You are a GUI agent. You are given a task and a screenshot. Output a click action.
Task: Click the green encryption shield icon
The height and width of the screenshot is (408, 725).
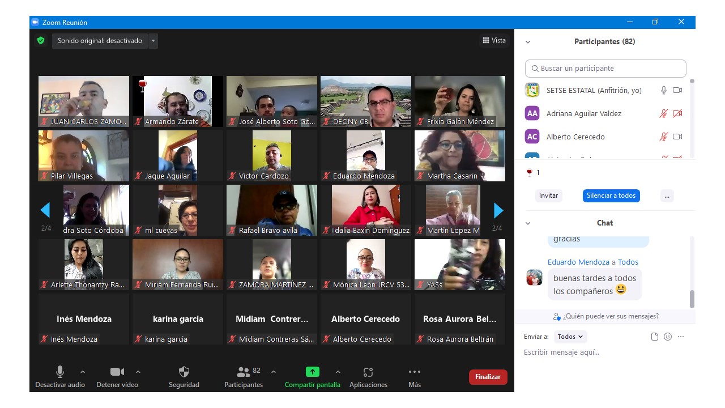(41, 40)
